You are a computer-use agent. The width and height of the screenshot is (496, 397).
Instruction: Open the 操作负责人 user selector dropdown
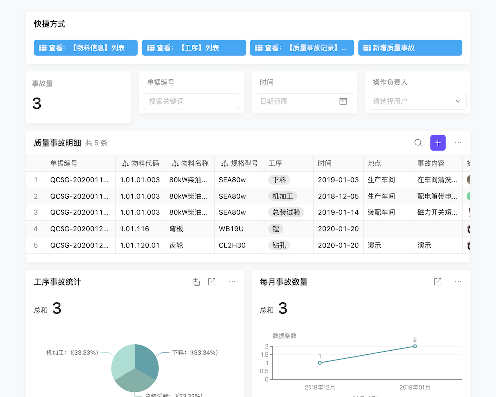pos(417,101)
